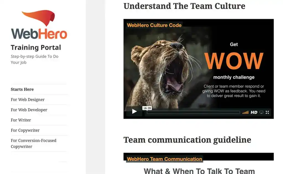The image size is (283, 174).
Task: Click the WebHero Team Communication banner
Action: tap(164, 159)
